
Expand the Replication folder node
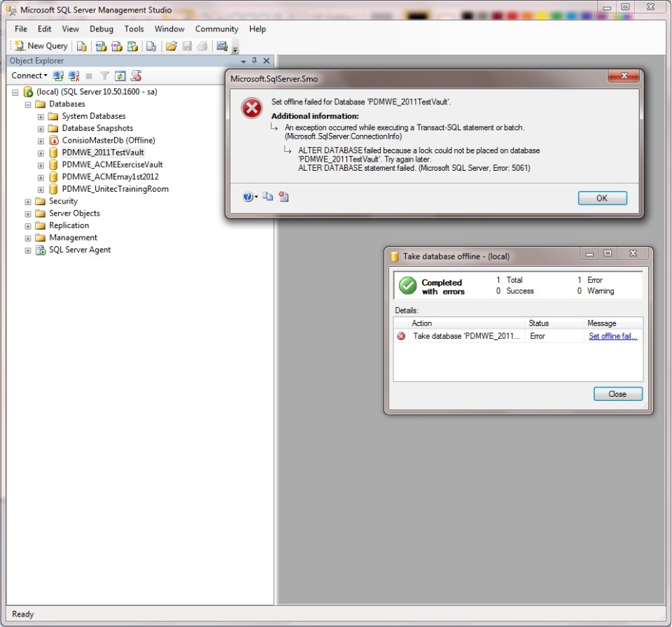point(28,226)
